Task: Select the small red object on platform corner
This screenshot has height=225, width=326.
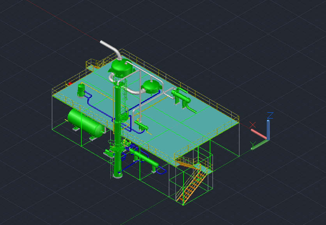Action: (70, 83)
